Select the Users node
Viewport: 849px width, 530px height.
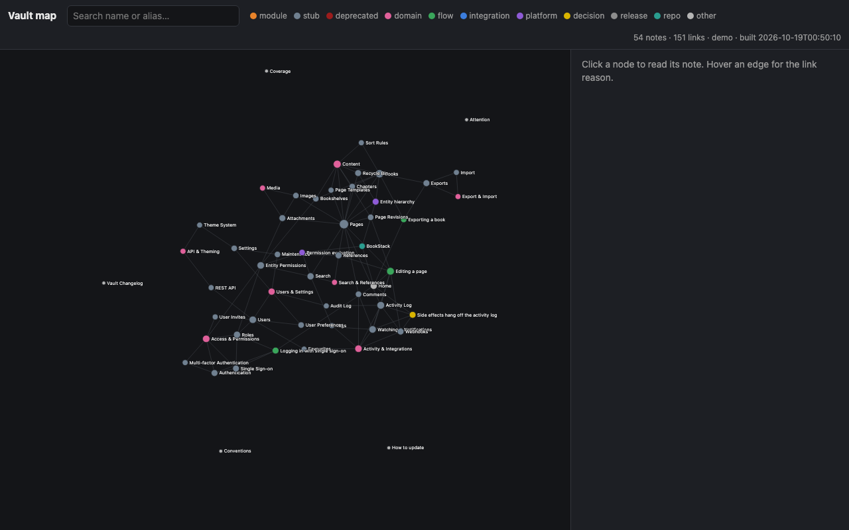click(x=253, y=320)
